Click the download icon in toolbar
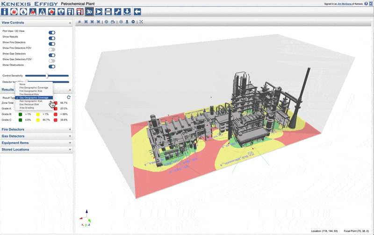Image resolution: width=374 pixels, height=235 pixels. 127,11
